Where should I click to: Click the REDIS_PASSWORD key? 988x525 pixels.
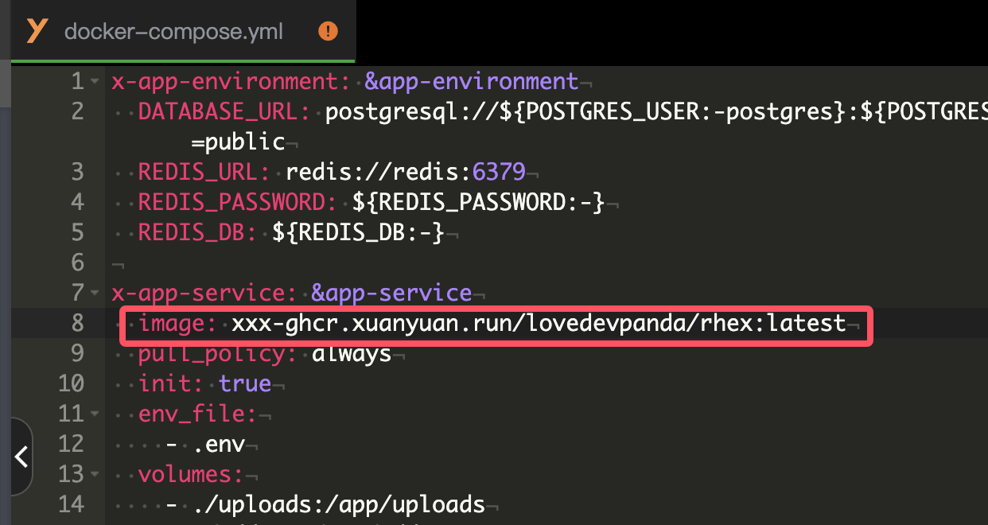[238, 203]
